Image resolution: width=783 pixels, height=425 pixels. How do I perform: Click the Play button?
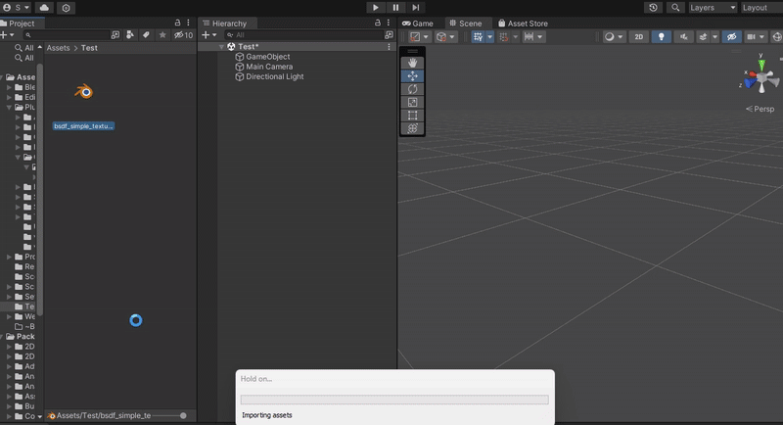point(376,8)
